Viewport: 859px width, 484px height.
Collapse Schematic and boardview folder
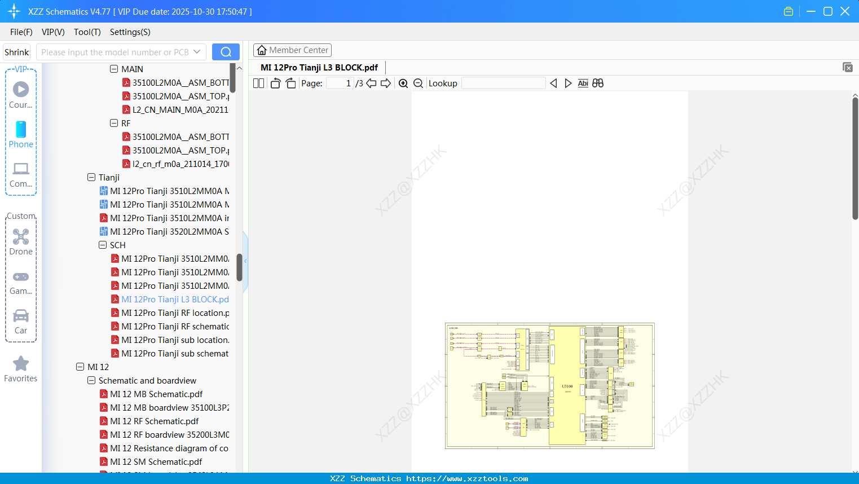pyautogui.click(x=91, y=380)
